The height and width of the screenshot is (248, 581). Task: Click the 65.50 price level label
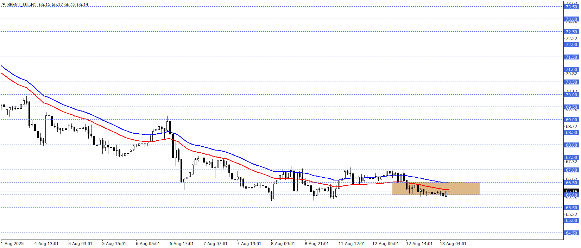click(x=571, y=208)
